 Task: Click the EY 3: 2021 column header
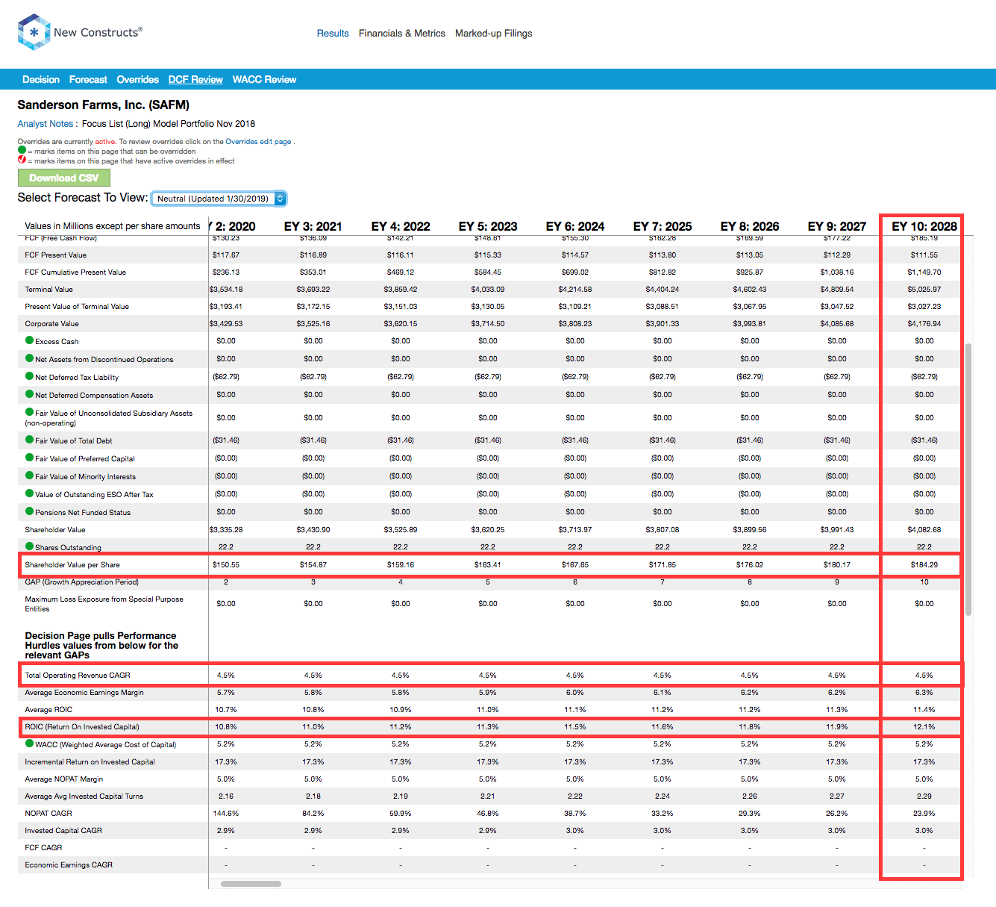pyautogui.click(x=313, y=226)
